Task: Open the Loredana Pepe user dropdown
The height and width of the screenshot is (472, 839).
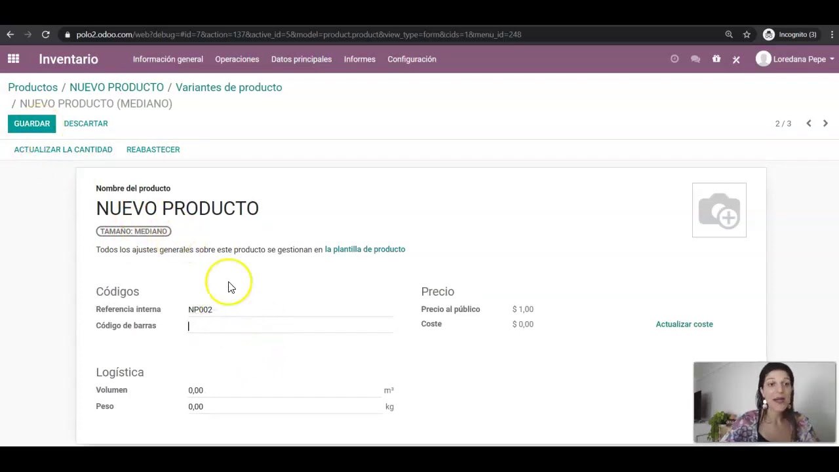Action: [795, 59]
